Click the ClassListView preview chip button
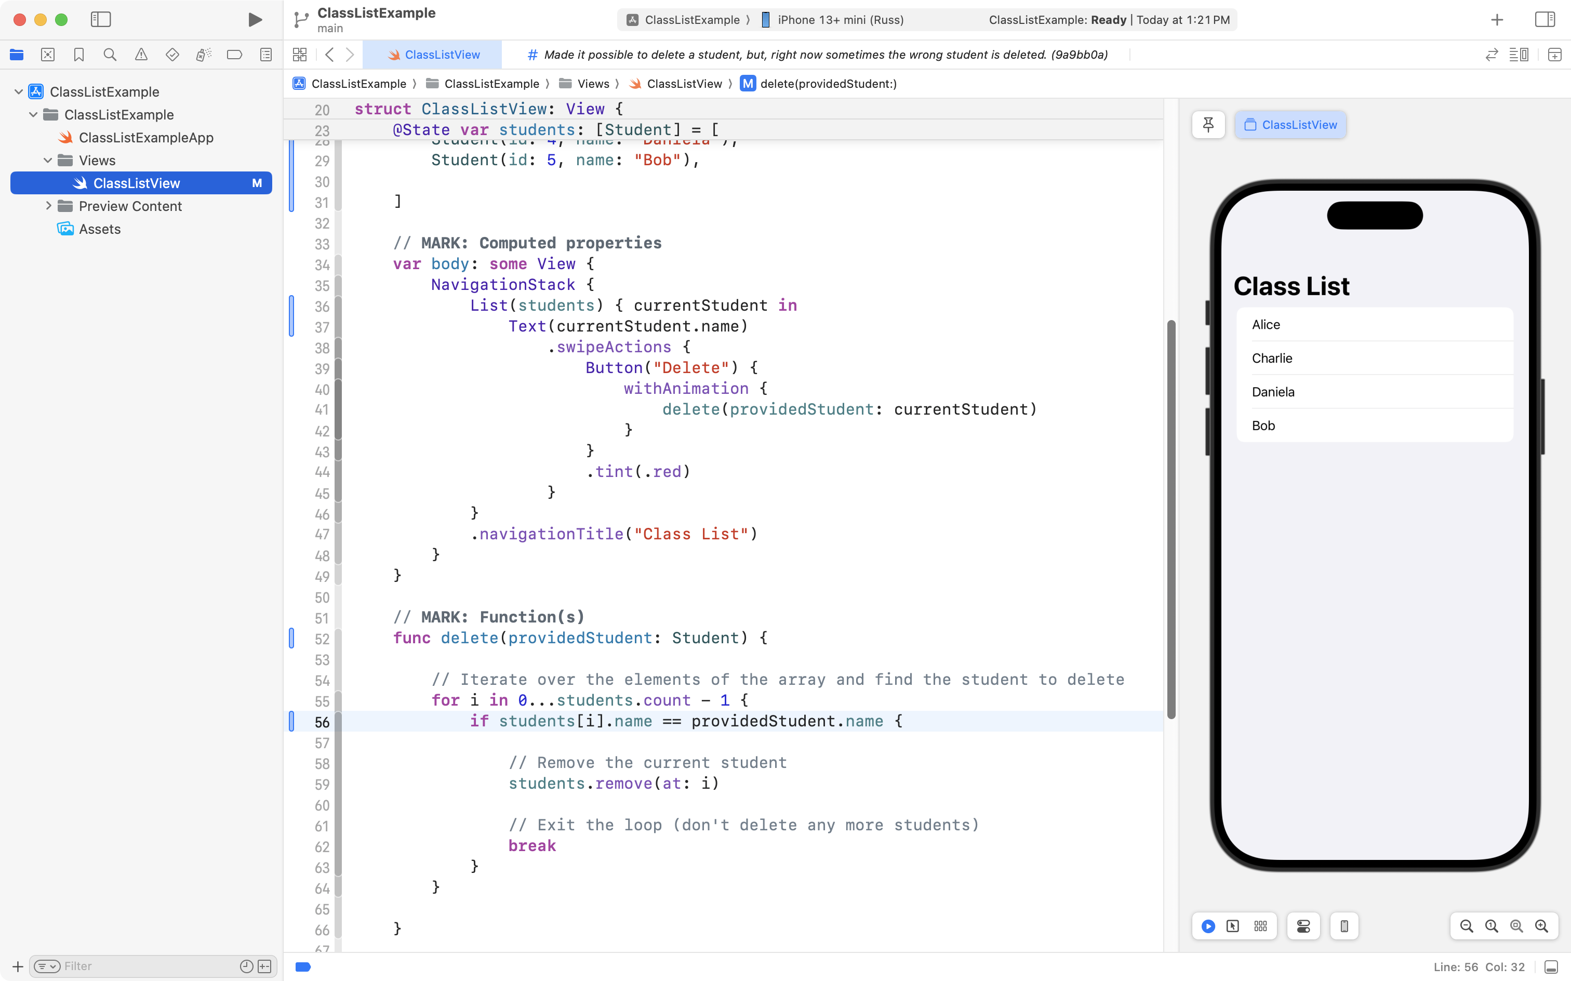 point(1290,125)
